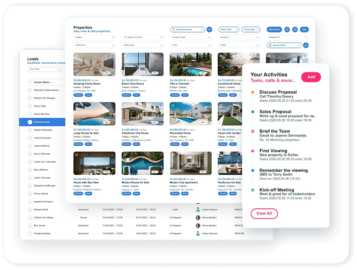Click the pink Add button in Your Activities
The image size is (357, 270).
coord(311,77)
